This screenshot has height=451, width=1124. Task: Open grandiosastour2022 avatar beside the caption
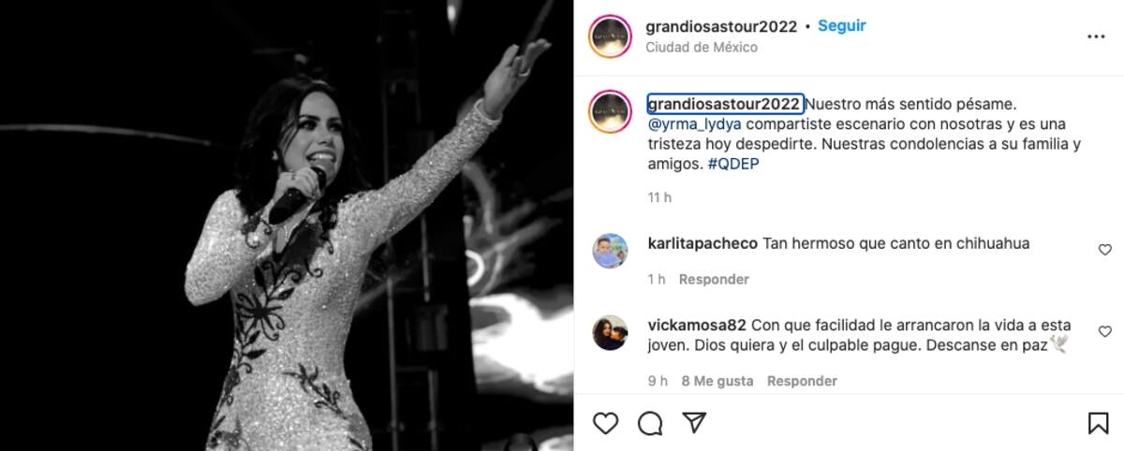609,113
